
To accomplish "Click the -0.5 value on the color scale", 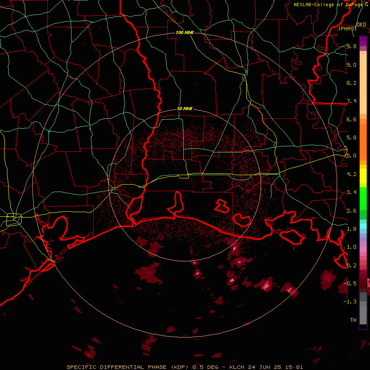I will point(350,284).
